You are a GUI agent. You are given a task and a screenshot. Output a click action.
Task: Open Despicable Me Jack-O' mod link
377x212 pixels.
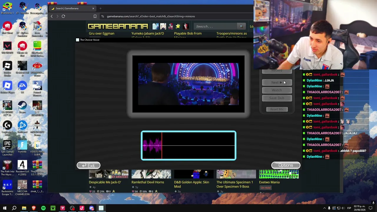click(105, 182)
